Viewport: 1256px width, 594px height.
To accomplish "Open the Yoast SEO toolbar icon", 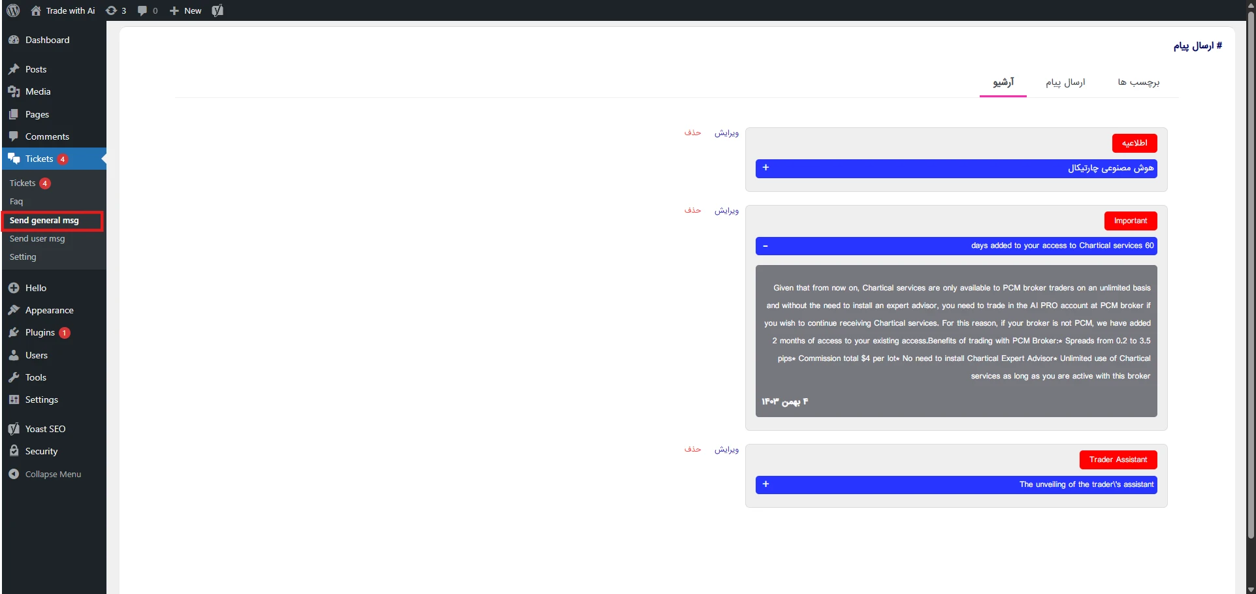I will click(217, 10).
